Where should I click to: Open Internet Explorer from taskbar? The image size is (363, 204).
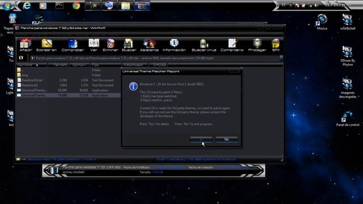tap(27, 6)
